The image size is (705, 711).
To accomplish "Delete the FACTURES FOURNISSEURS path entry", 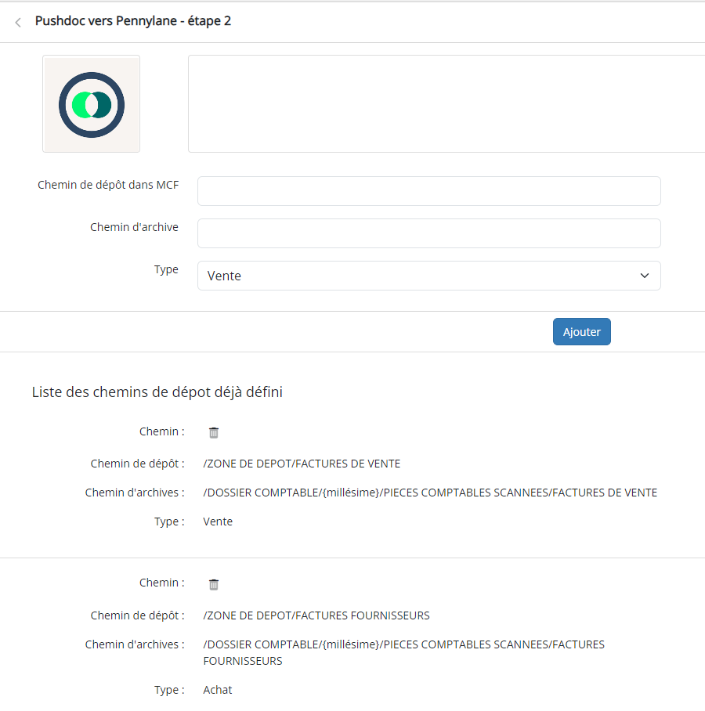I will pyautogui.click(x=214, y=584).
